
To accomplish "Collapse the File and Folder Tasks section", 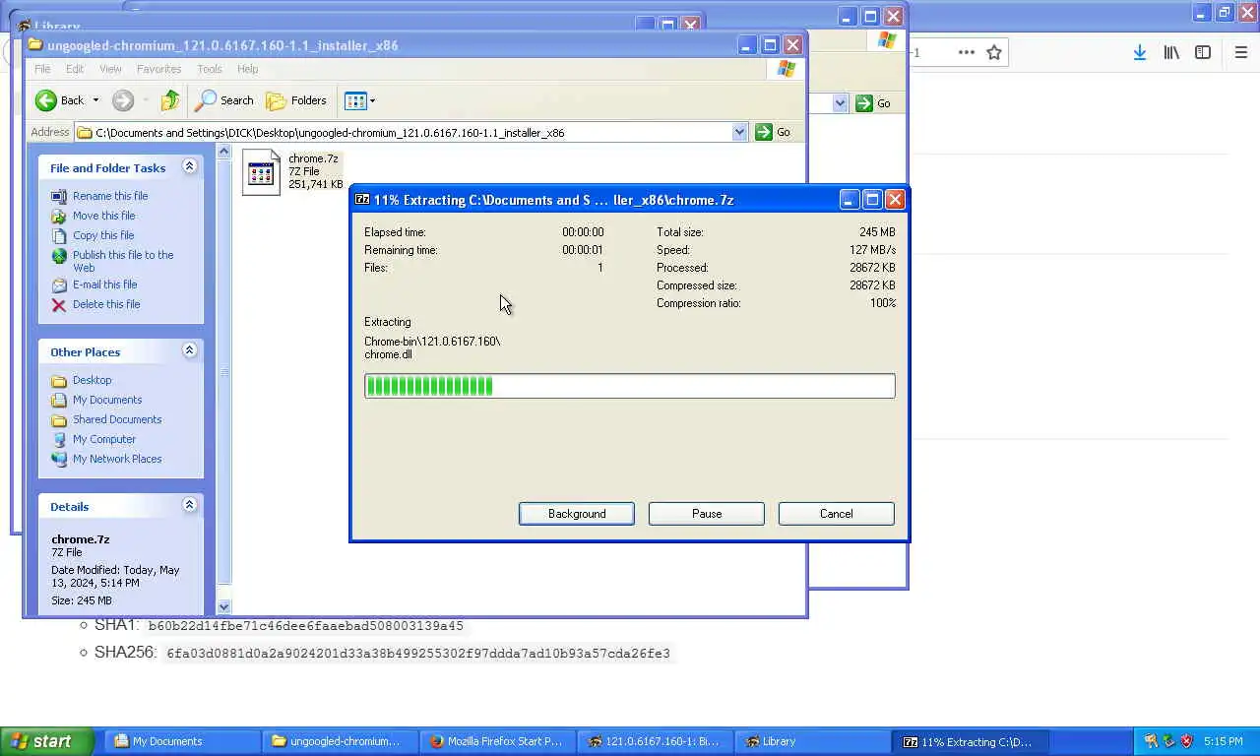I will point(189,167).
